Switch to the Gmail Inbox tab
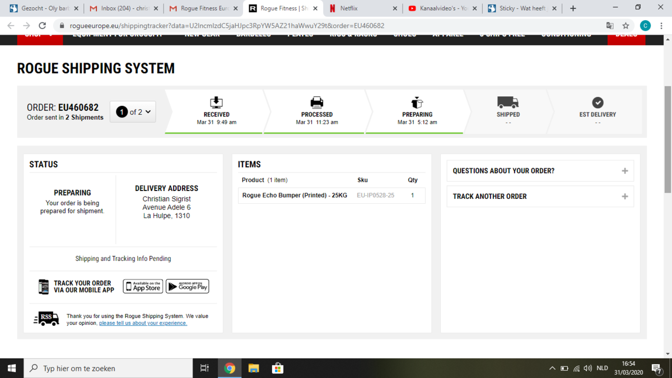 coord(123,8)
